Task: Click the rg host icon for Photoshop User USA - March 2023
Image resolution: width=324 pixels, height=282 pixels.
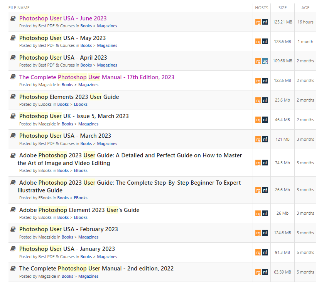Action: pyautogui.click(x=258, y=139)
